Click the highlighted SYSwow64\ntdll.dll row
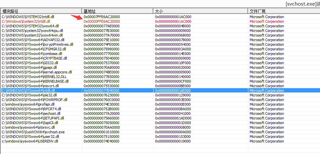 point(160,90)
